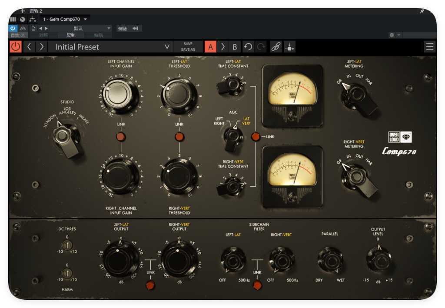Select preset slot A
The image size is (445, 308).
pos(210,47)
